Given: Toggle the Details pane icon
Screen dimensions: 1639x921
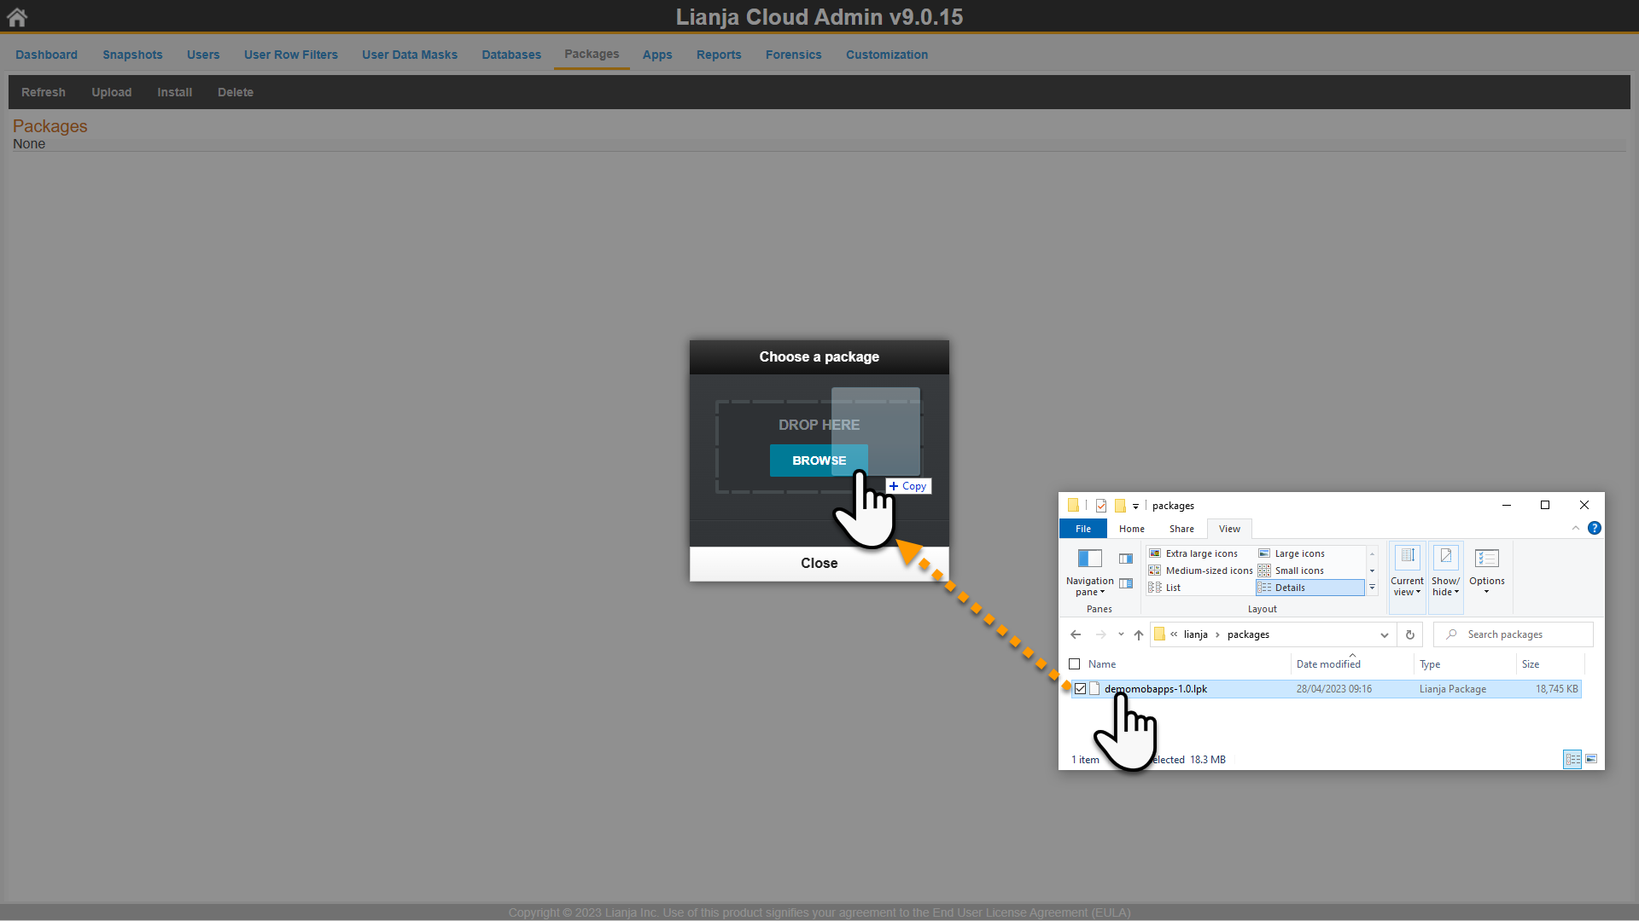Looking at the screenshot, I should [1126, 584].
